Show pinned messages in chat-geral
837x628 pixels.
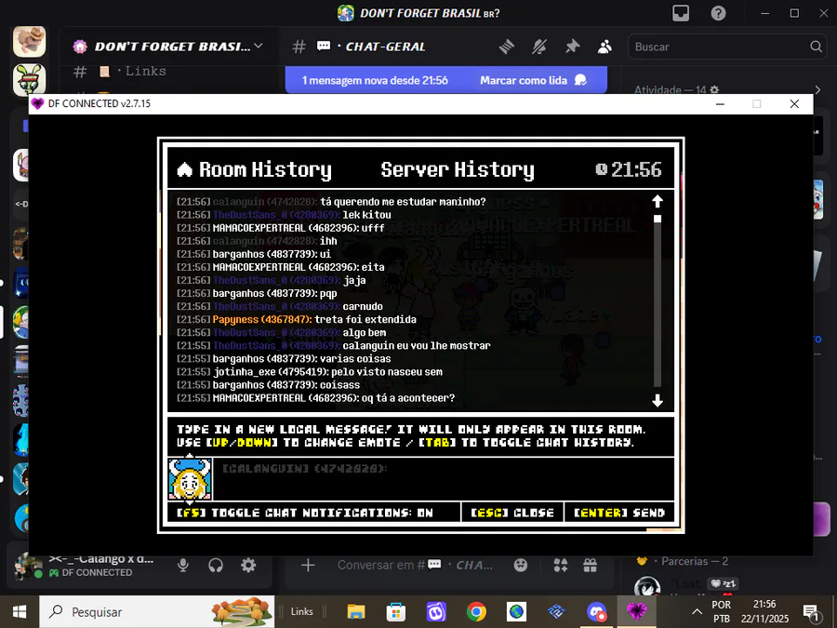coord(572,47)
